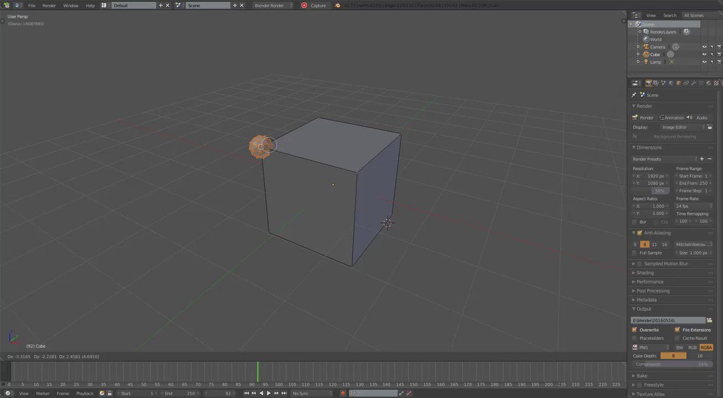This screenshot has width=723, height=398.
Task: Open the File menu
Action: point(31,5)
